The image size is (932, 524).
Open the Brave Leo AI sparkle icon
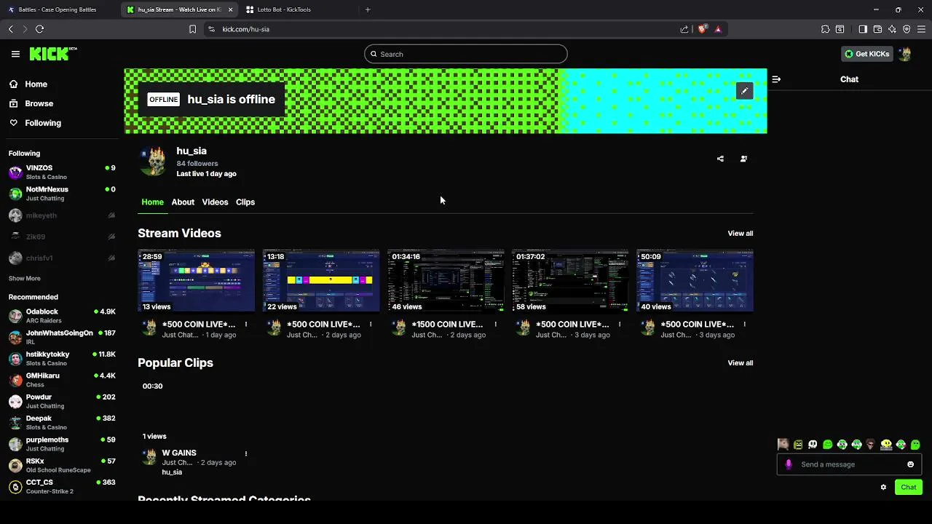coord(892,29)
